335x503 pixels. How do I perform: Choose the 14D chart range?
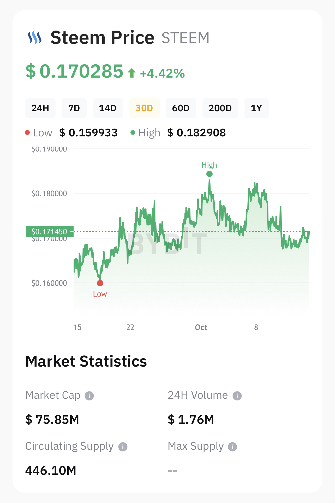pos(108,108)
